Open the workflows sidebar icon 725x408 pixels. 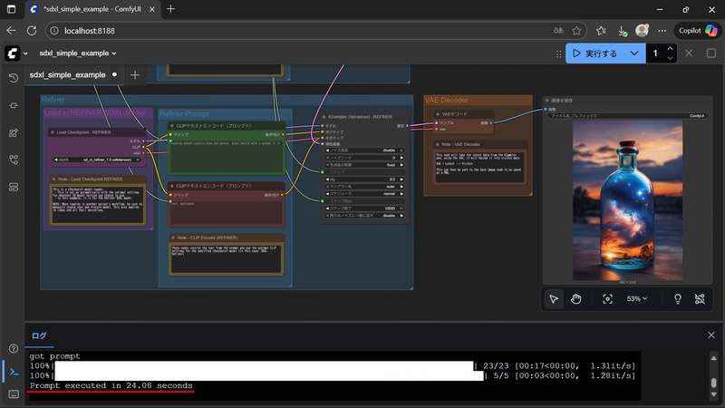pos(14,160)
